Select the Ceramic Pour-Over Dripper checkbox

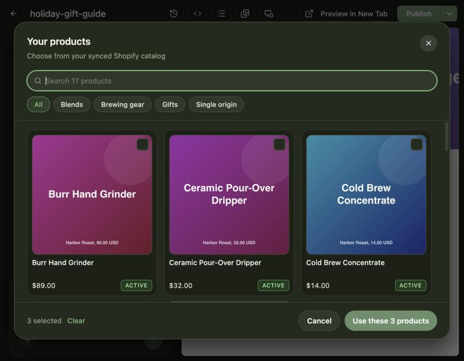[x=280, y=145]
